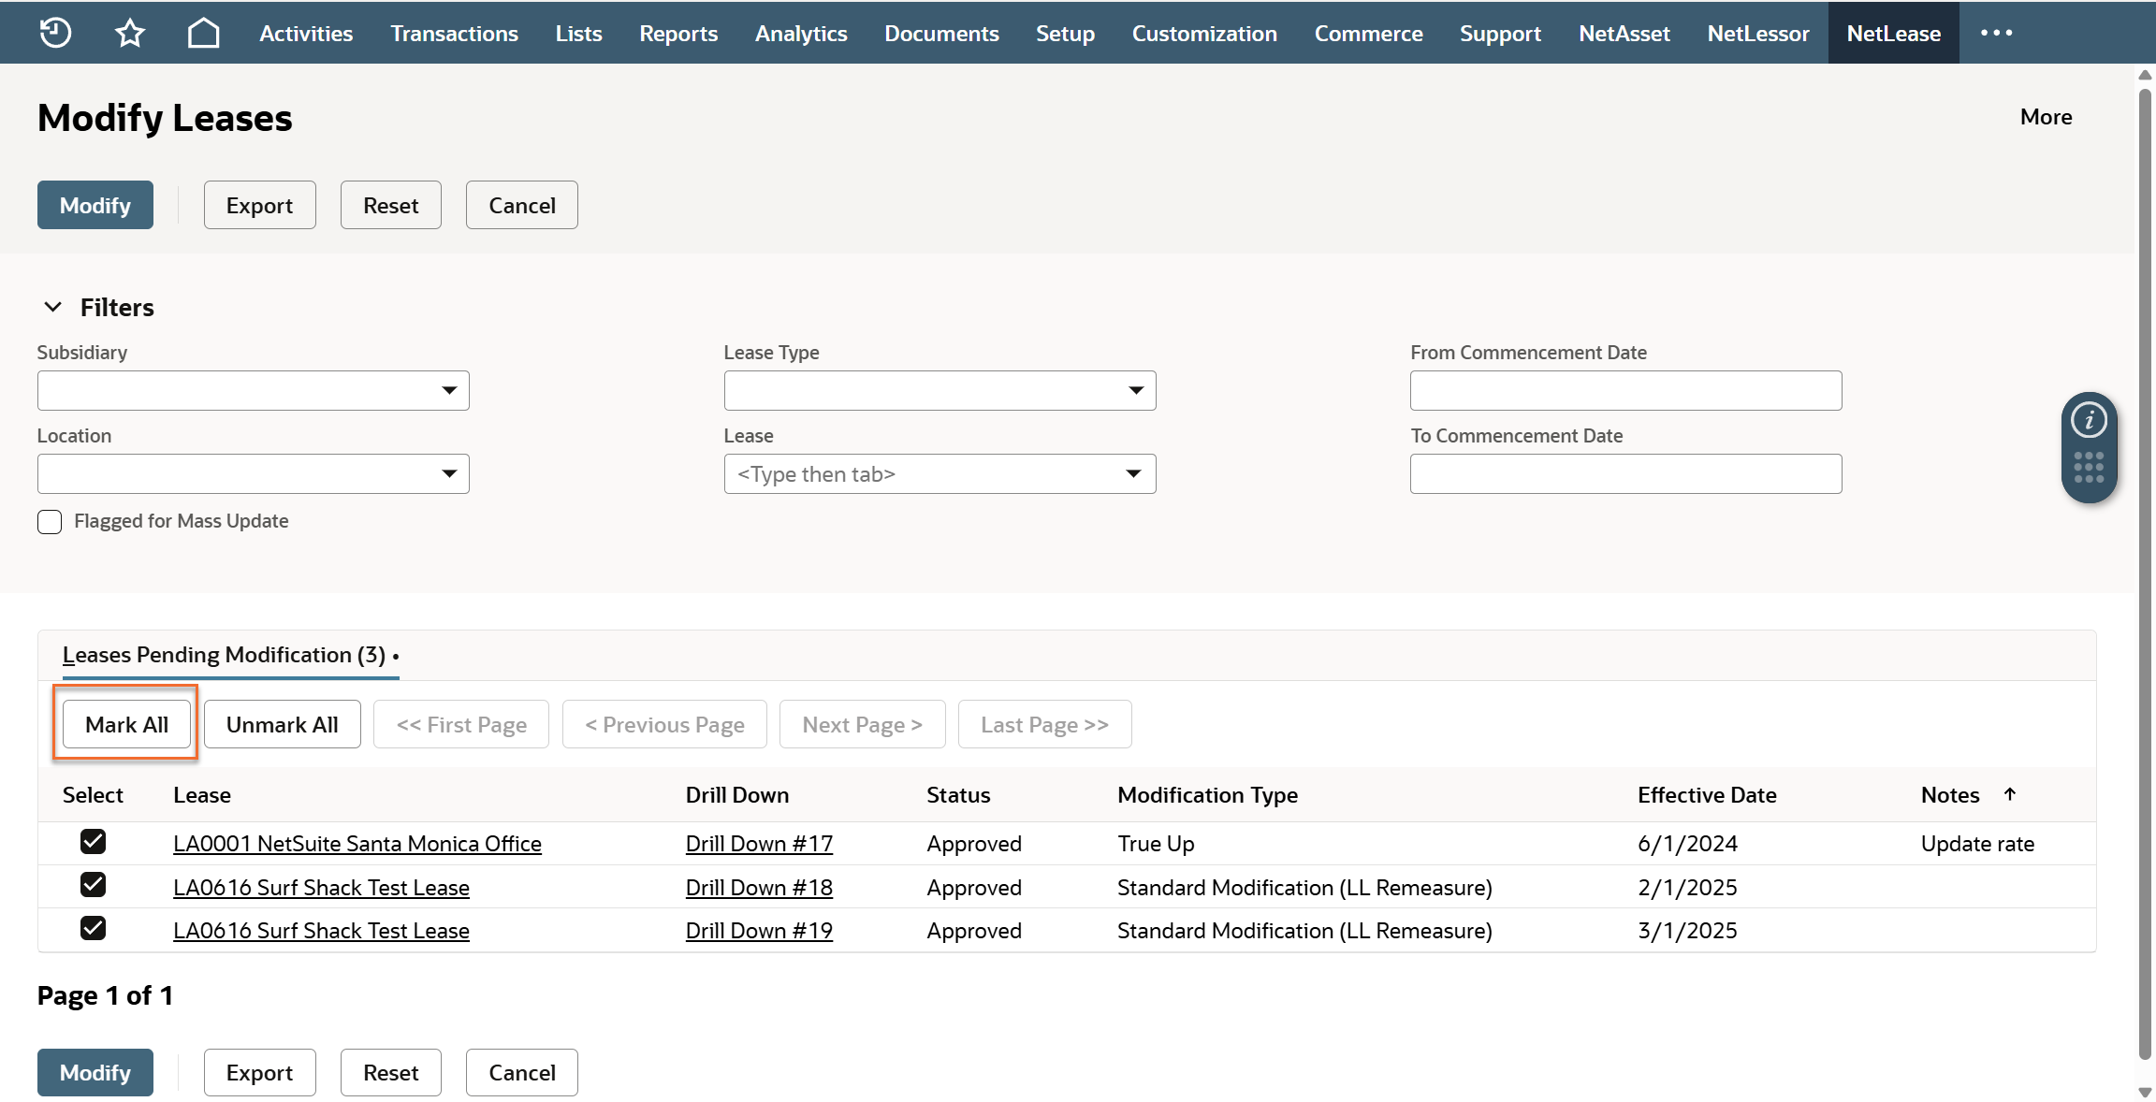Go to the Home icon
Image resolution: width=2156 pixels, height=1102 pixels.
coord(203,33)
